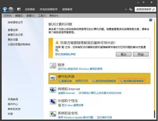Click the magnifier search icon

154,9
